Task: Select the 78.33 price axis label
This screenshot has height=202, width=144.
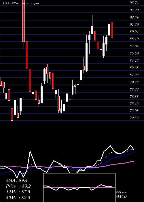Action: [134, 89]
